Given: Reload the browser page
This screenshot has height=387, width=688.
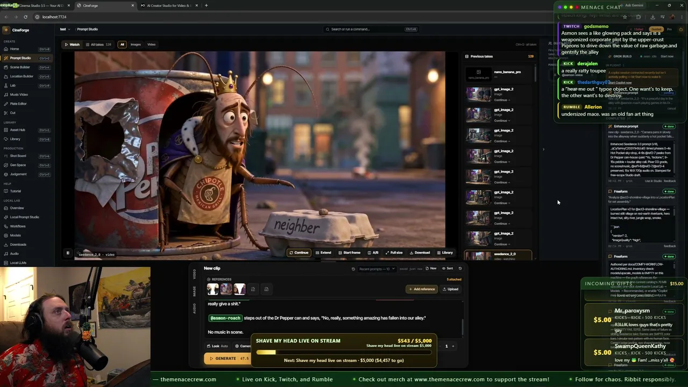Looking at the screenshot, I should pyautogui.click(x=25, y=17).
